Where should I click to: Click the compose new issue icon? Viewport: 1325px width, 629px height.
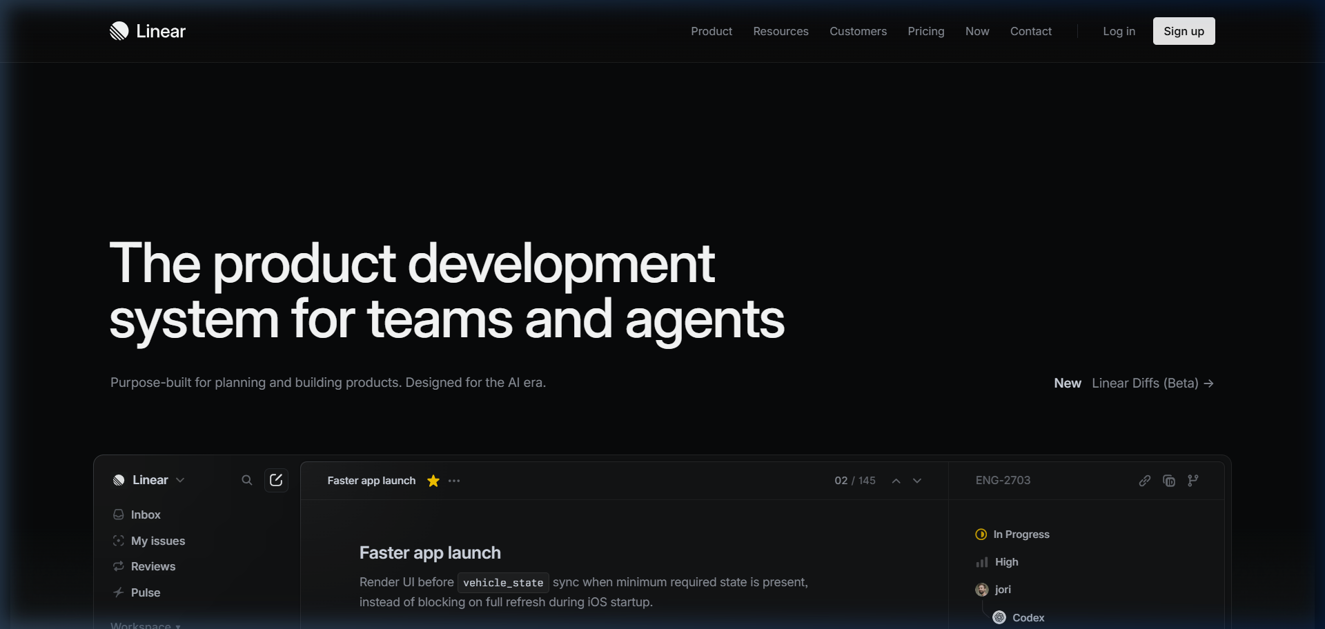click(x=276, y=480)
